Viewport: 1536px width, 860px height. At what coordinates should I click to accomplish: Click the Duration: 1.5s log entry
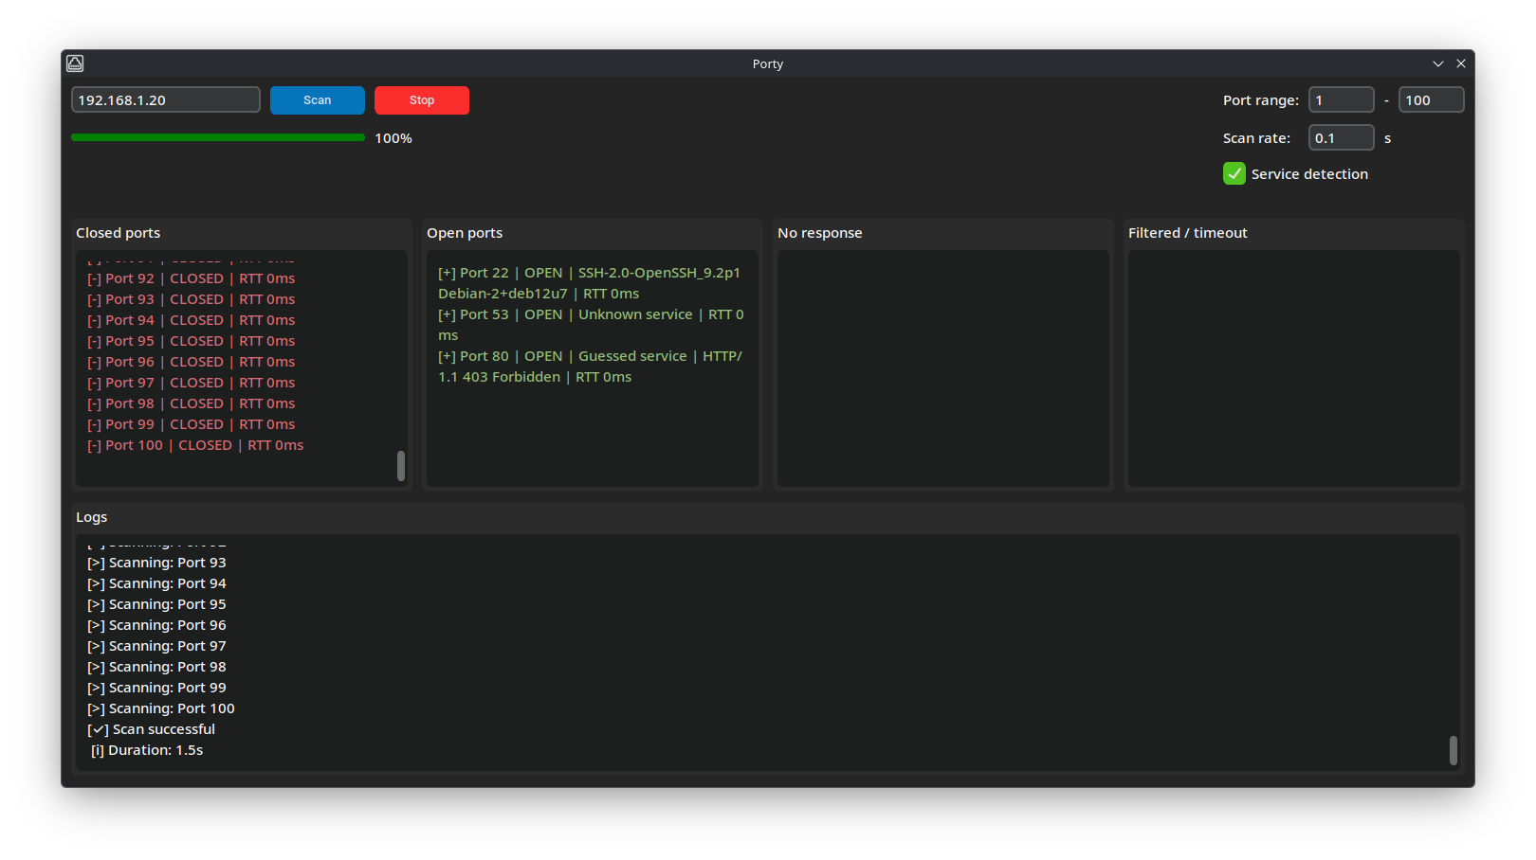click(x=146, y=749)
